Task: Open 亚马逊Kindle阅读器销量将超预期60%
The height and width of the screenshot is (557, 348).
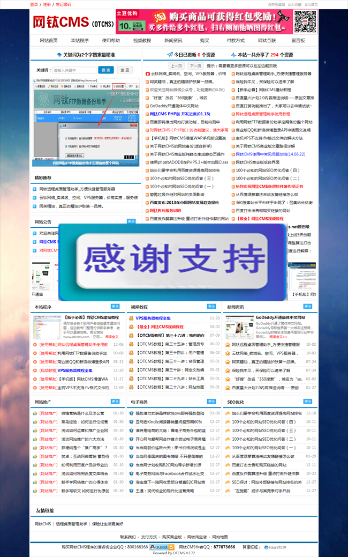Action: click(169, 422)
